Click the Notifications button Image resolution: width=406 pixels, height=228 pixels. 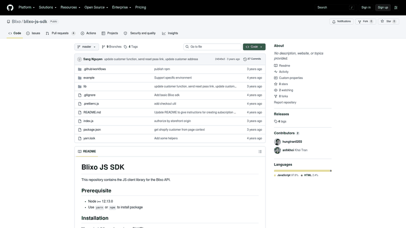(x=342, y=21)
